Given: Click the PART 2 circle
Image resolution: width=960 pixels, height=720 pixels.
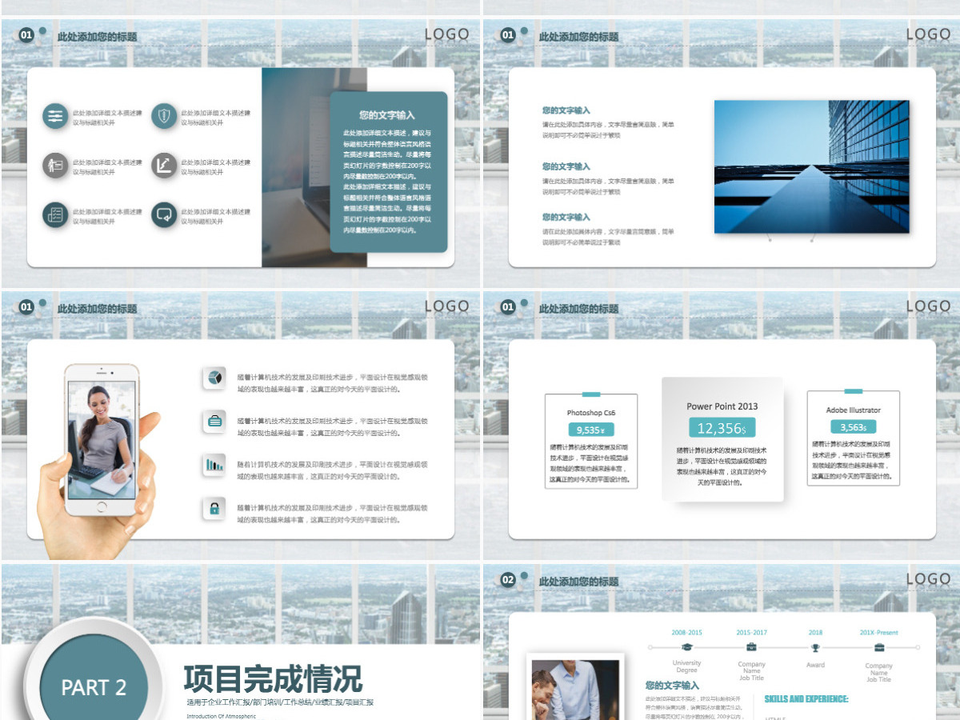Looking at the screenshot, I should pos(94,687).
